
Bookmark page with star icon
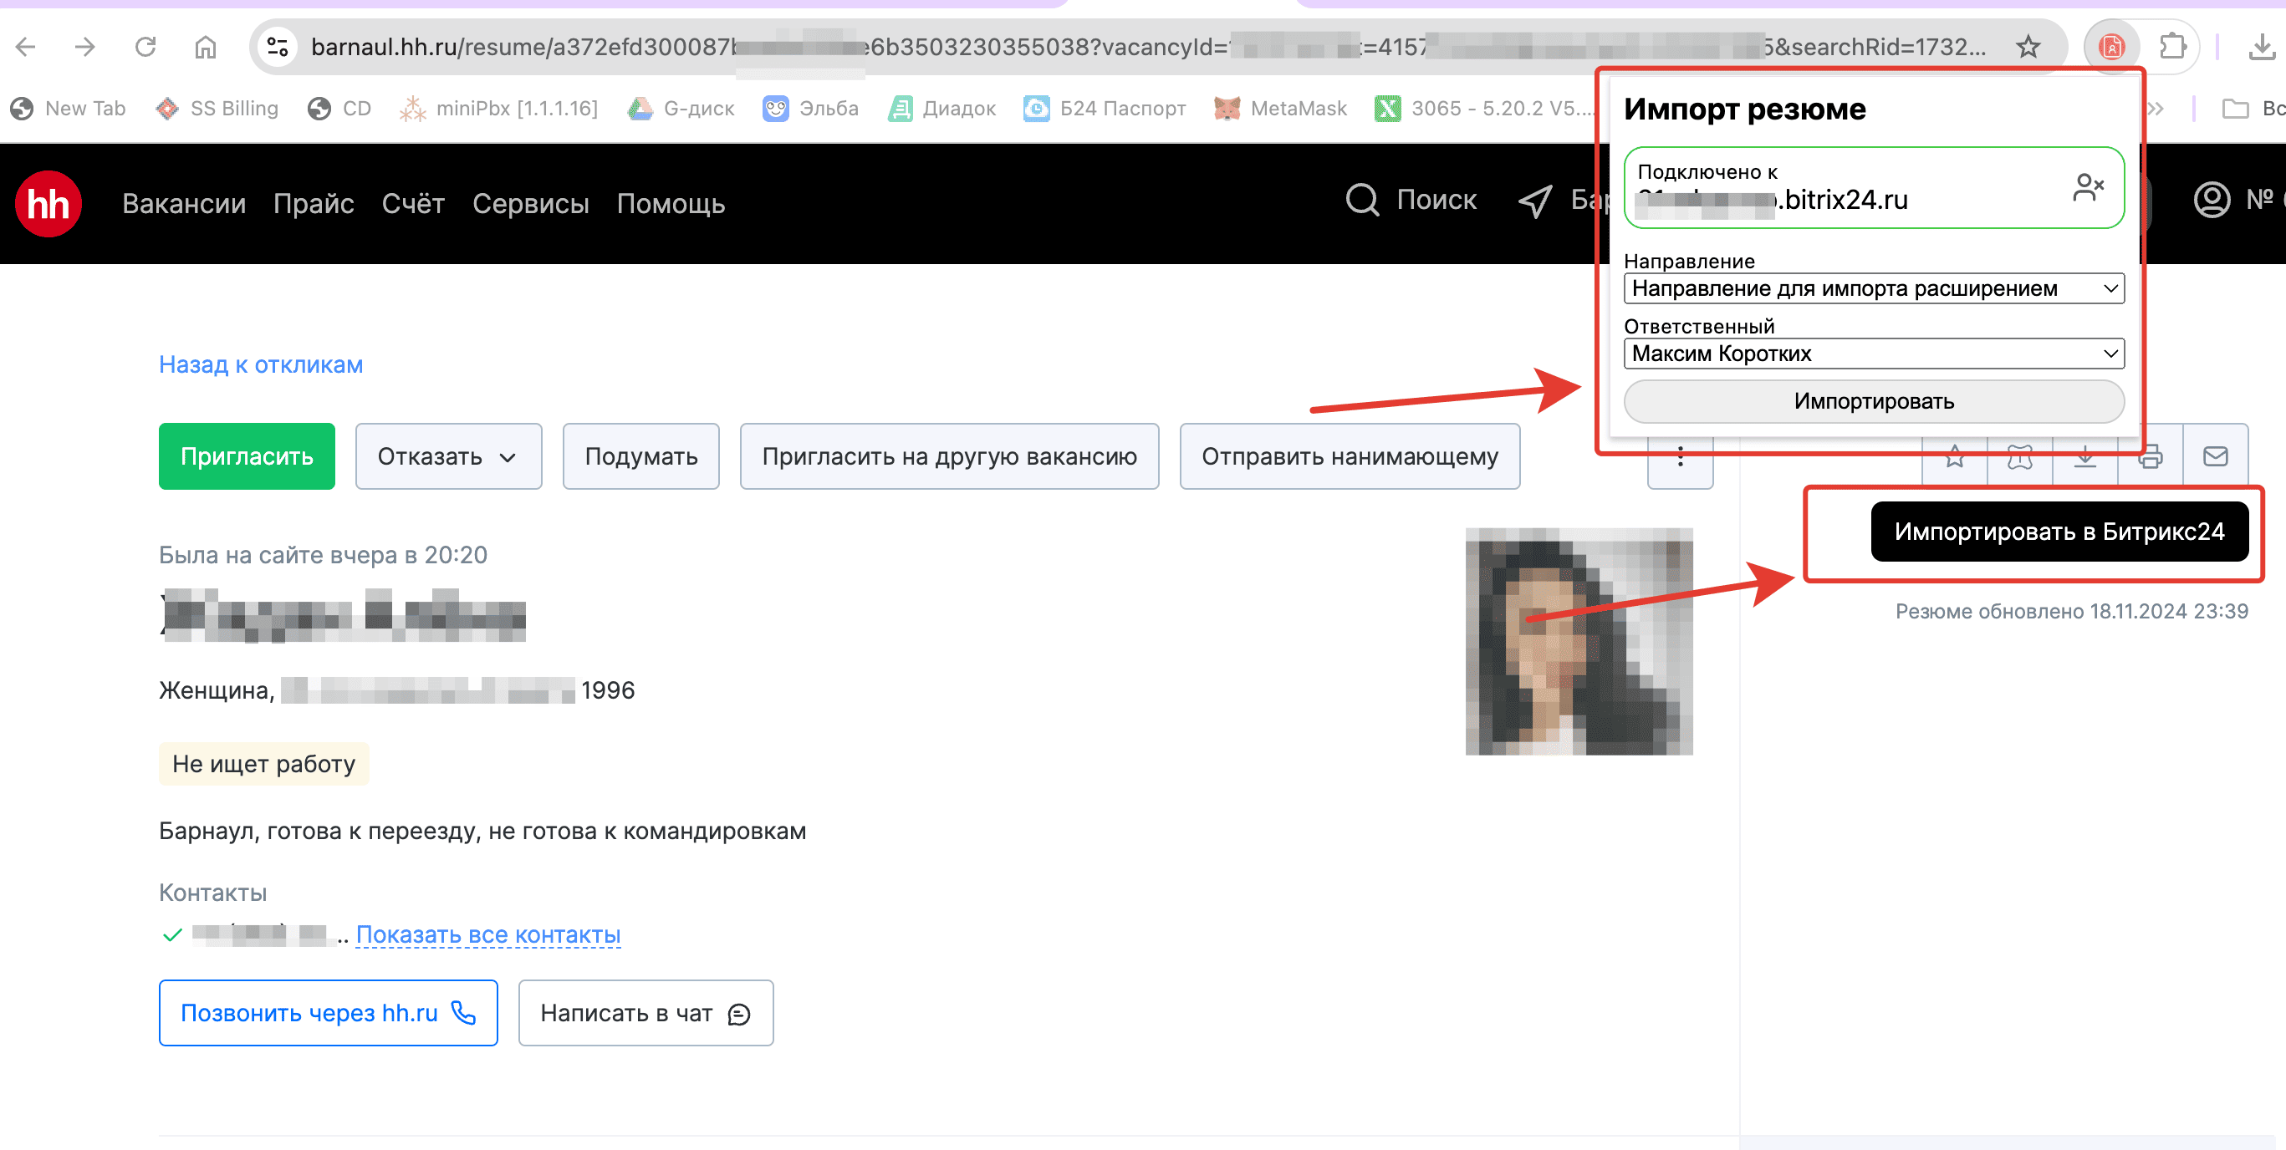coord(2028,46)
